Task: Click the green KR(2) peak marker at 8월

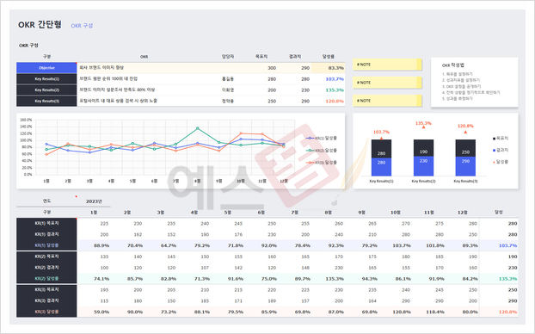Action: point(198,128)
